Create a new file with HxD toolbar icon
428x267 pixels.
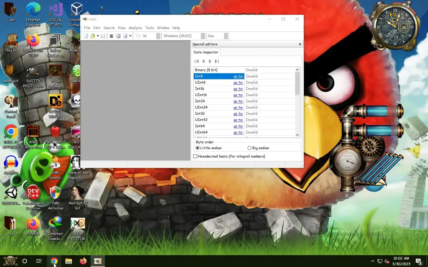pos(86,36)
